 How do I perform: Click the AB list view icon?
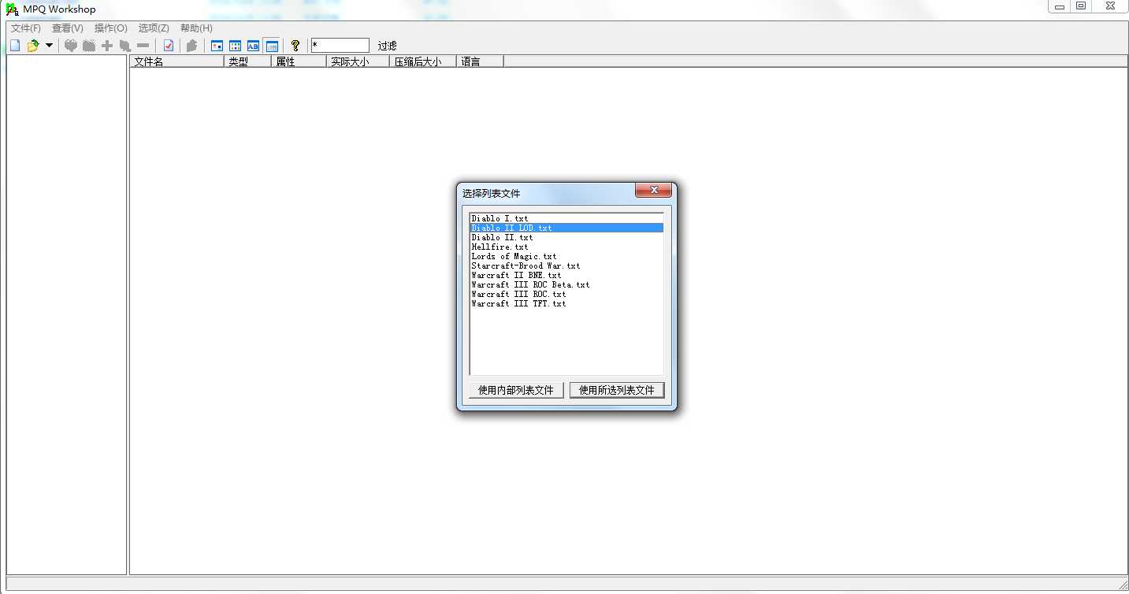(253, 46)
